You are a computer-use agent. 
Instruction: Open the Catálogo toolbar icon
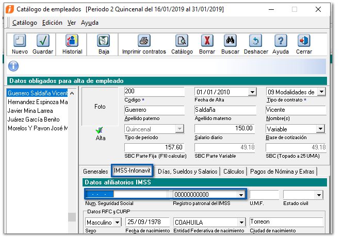182,41
